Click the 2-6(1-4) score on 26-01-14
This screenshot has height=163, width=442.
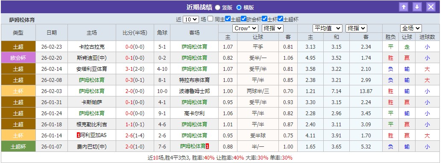[x=135, y=135]
